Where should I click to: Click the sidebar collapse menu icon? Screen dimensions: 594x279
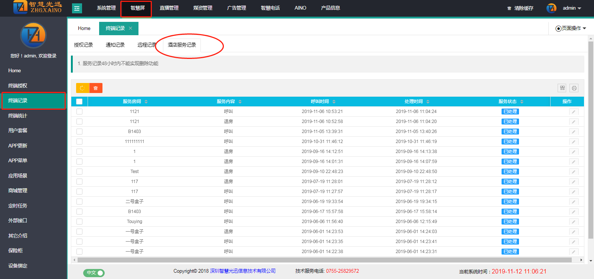tap(77, 8)
